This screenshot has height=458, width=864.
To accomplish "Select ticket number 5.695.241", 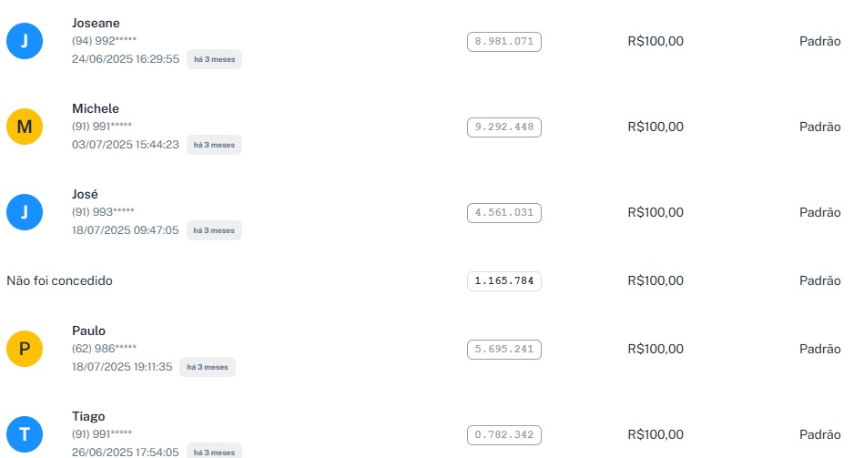I will (504, 349).
